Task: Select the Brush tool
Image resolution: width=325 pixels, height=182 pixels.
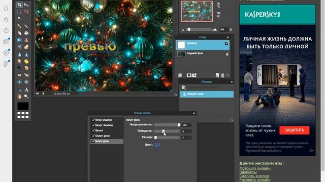Action: [x=26, y=26]
